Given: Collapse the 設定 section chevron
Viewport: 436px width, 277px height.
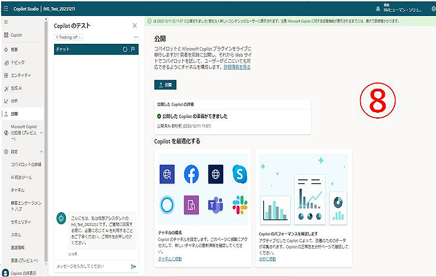Looking at the screenshot, I should coord(42,151).
